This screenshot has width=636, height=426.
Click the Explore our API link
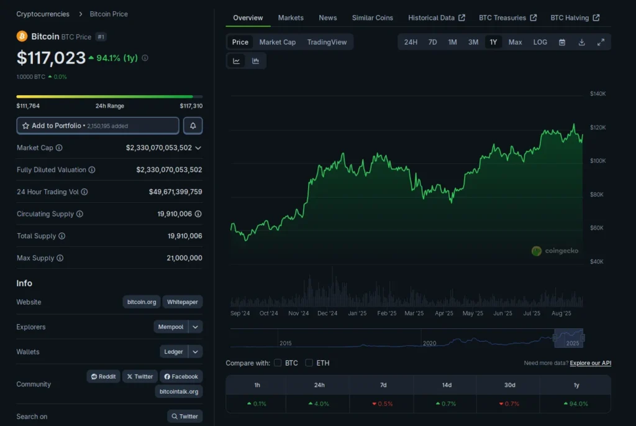tap(590, 363)
